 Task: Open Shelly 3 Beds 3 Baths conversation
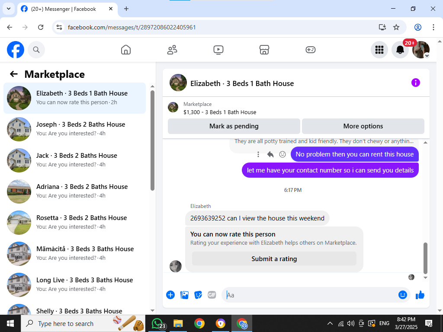pos(74,309)
